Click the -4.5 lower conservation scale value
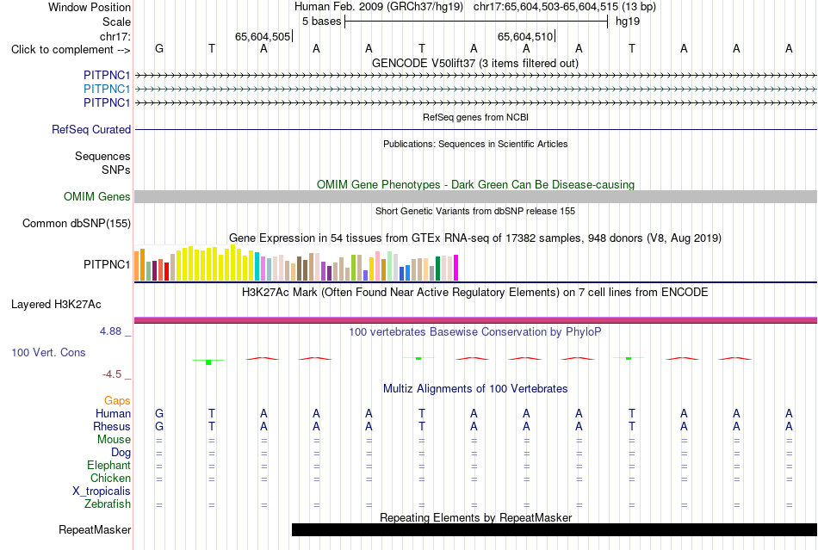This screenshot has width=818, height=550. pyautogui.click(x=112, y=374)
